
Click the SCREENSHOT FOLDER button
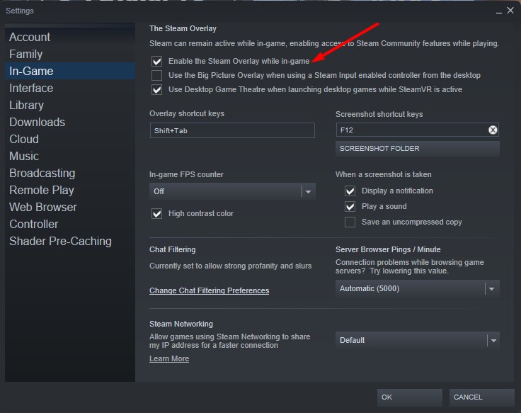coord(417,149)
